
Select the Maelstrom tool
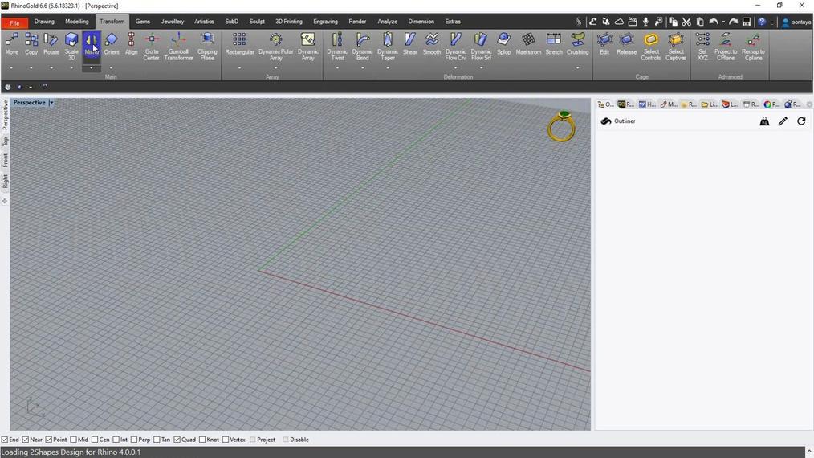[528, 44]
